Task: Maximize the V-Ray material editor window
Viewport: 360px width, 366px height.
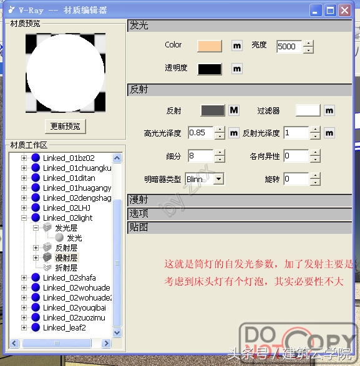Action: pos(330,10)
